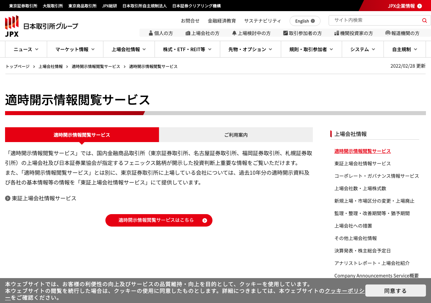This screenshot has height=303, width=431.
Task: Open the お問合せ link
Action: (x=190, y=21)
